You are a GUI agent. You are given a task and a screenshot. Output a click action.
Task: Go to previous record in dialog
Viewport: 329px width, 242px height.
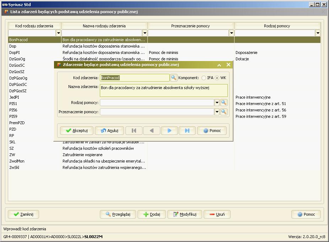(152, 131)
